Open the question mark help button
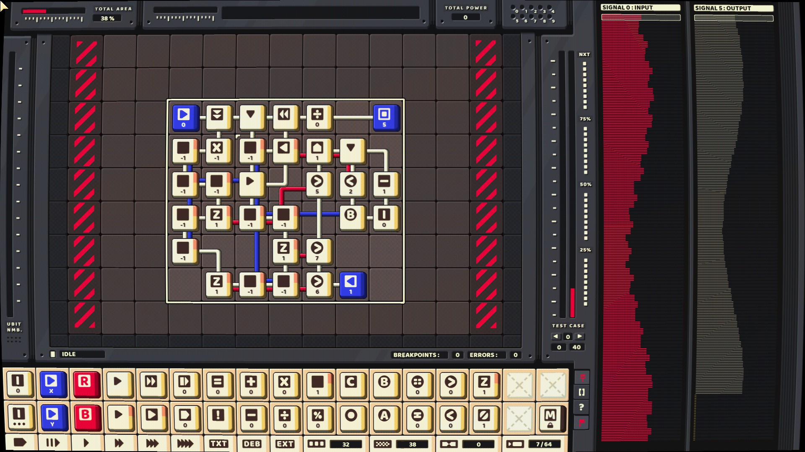Image resolution: width=805 pixels, height=452 pixels. [x=582, y=407]
